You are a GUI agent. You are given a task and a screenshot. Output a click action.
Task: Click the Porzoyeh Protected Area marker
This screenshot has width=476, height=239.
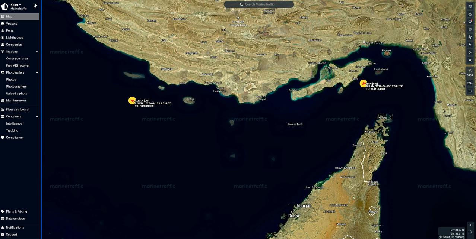click(x=238, y=18)
